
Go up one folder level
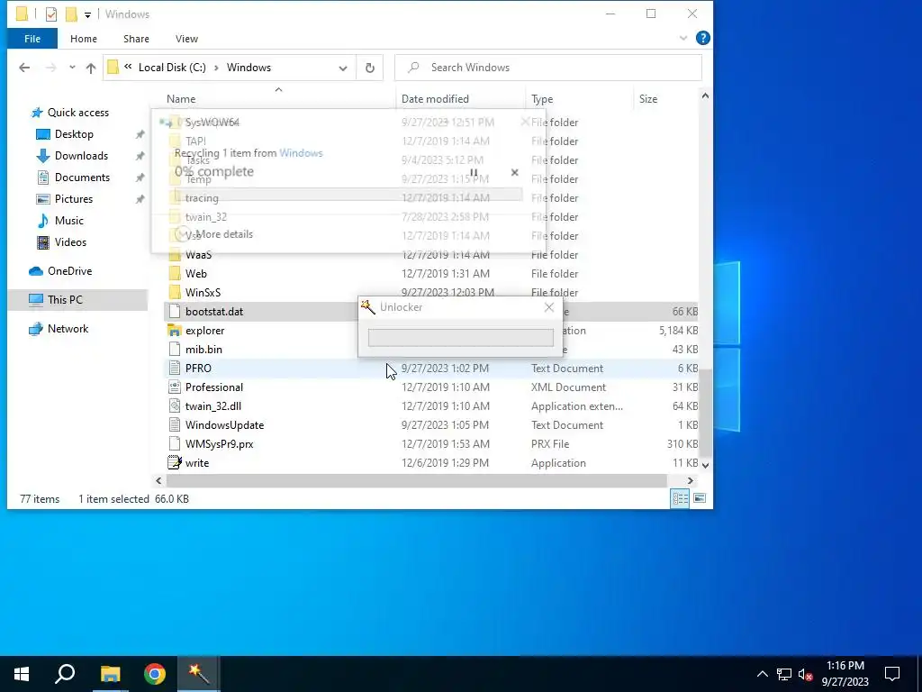(x=91, y=68)
